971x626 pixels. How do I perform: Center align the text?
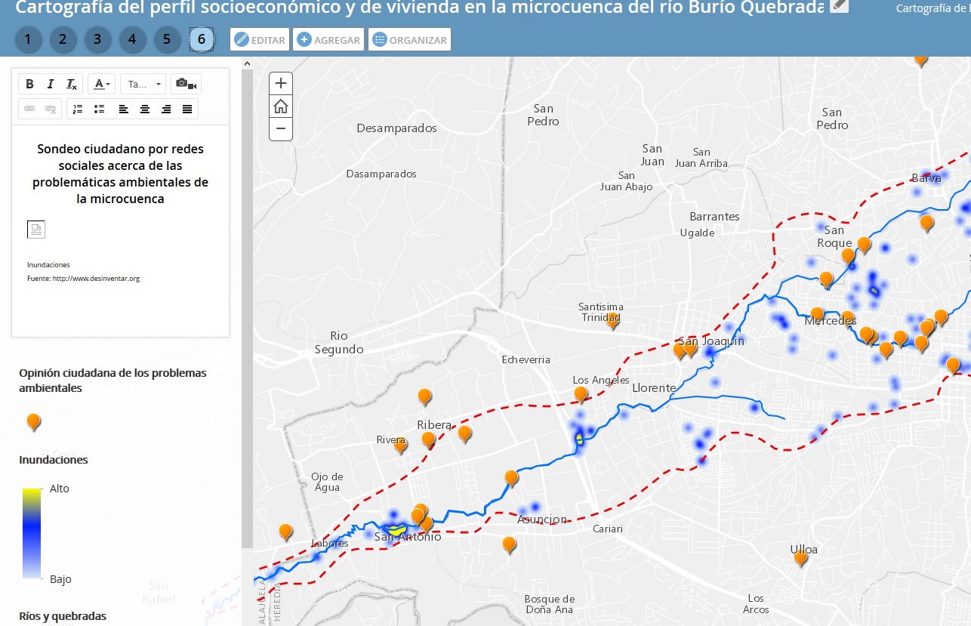[x=144, y=109]
